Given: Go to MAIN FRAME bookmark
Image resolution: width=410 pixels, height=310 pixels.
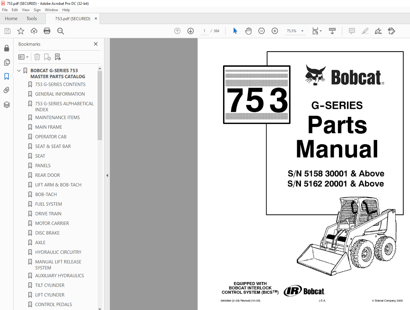Looking at the screenshot, I should [x=48, y=127].
